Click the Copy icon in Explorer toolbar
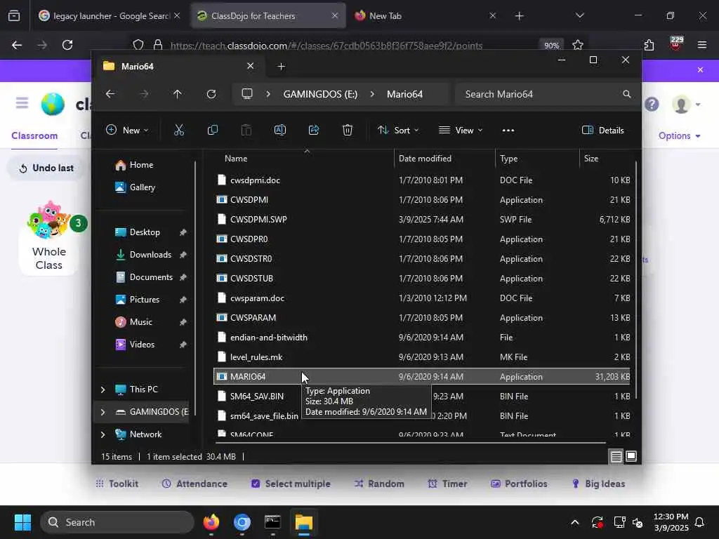This screenshot has width=719, height=539. pos(212,130)
